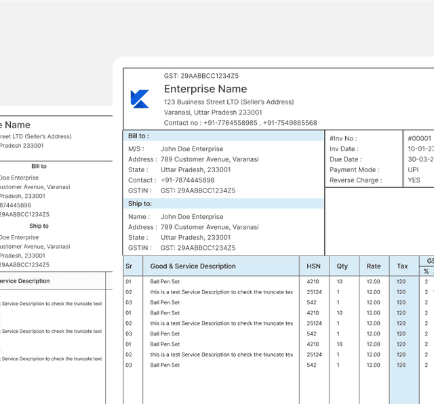The image size is (434, 404).
Task: Select the GSTIN value in the Bill to section
Action: click(x=198, y=190)
